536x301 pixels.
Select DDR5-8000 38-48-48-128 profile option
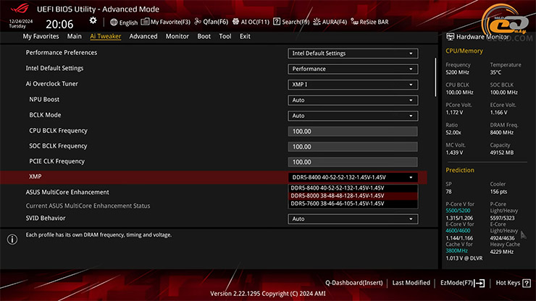(x=353, y=196)
